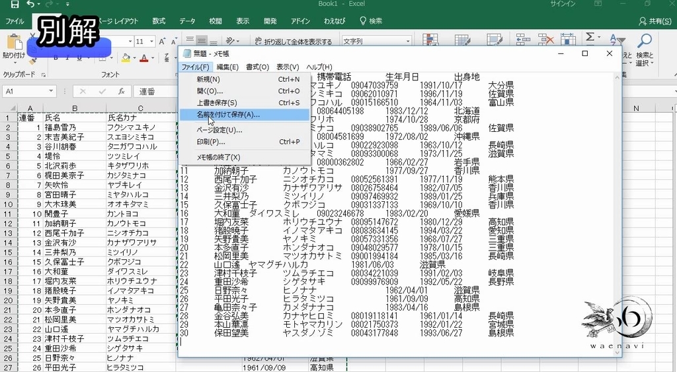Click the Cell Styles icon
The image size is (677, 372).
coord(494,40)
